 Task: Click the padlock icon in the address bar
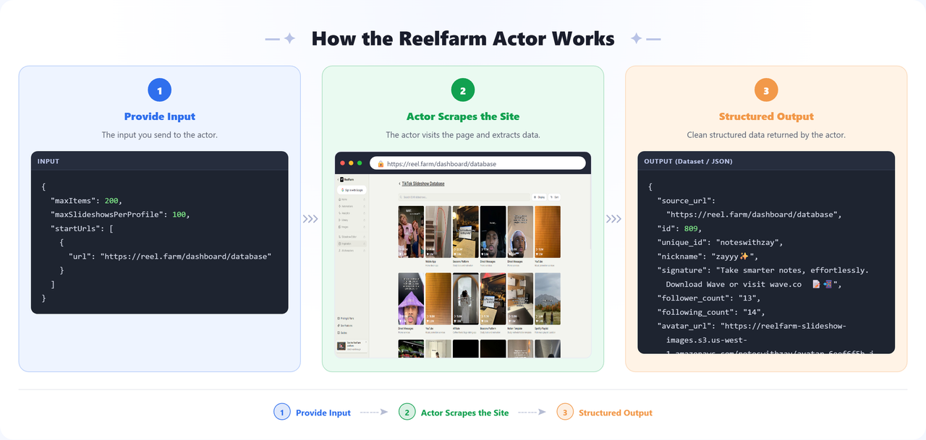point(381,164)
